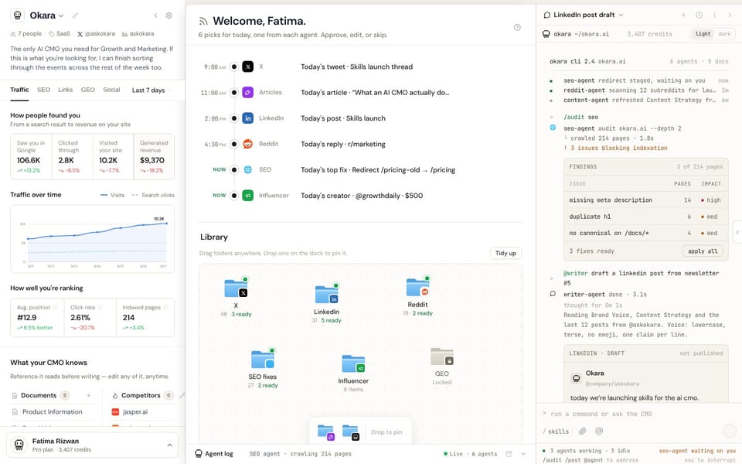Open the terminal panel history clock icon

(699, 15)
